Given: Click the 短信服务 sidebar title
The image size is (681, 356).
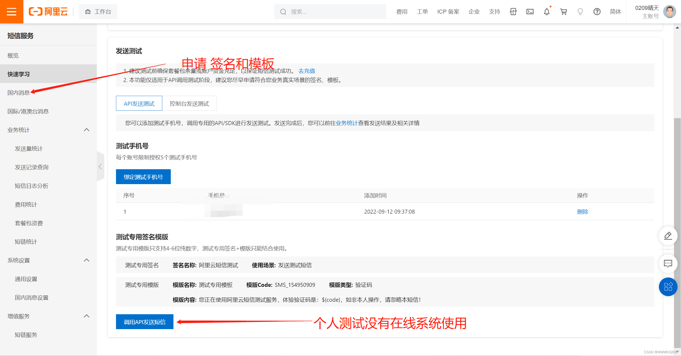Looking at the screenshot, I should click(20, 36).
